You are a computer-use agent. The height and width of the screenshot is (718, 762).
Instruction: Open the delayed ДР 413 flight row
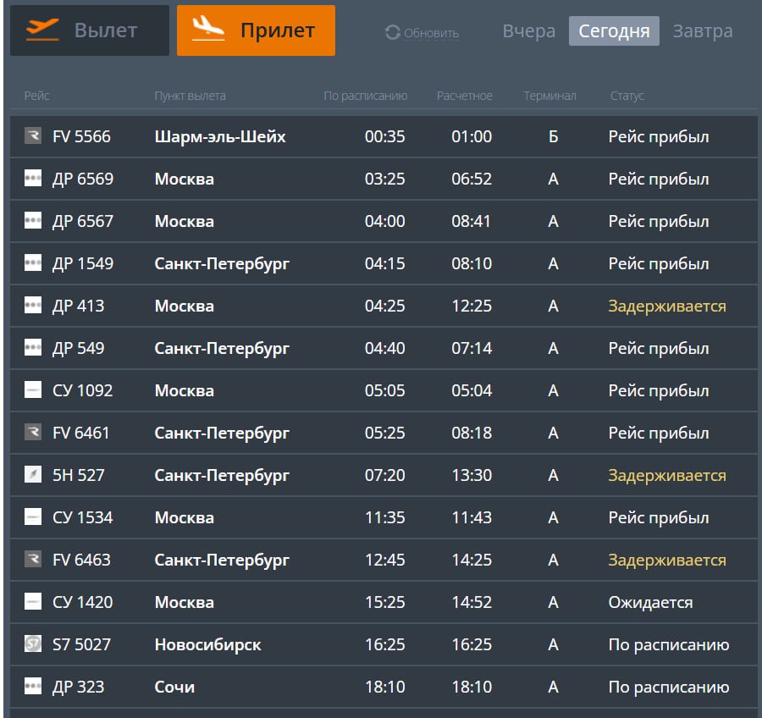click(x=381, y=306)
